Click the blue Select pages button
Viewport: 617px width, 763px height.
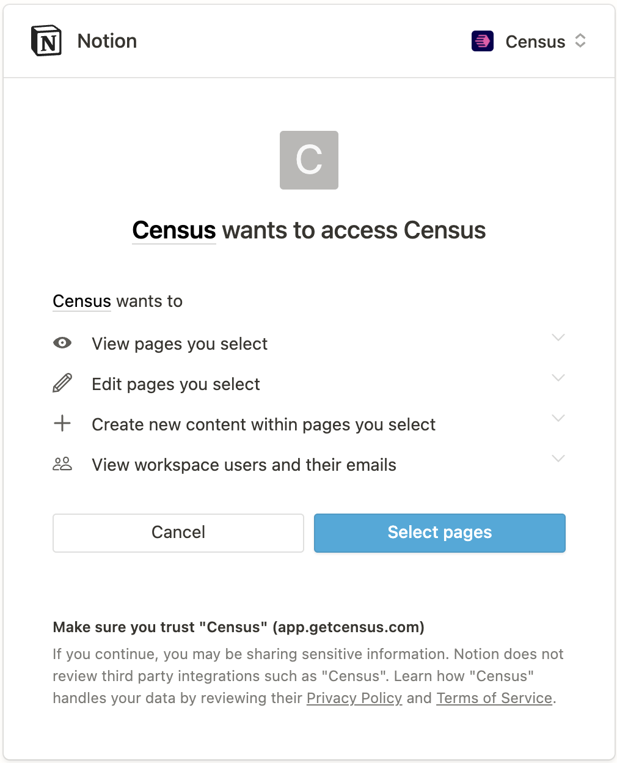(439, 533)
